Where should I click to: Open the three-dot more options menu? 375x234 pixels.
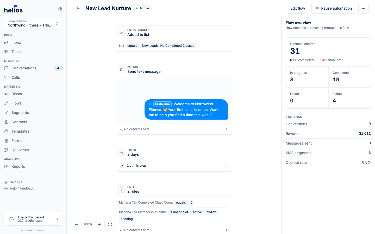click(x=364, y=8)
